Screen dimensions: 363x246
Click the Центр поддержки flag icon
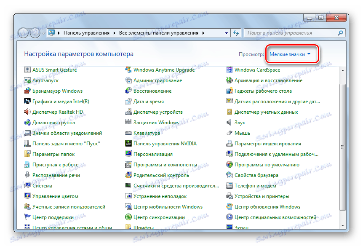point(27,217)
